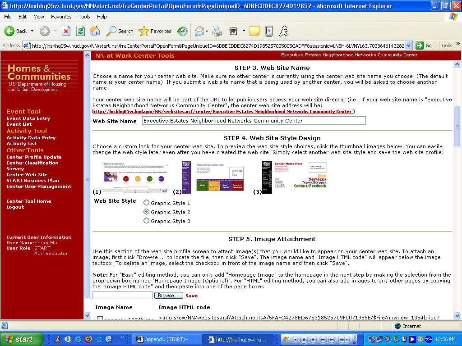Click main scrollbar down arrow
Viewport: 462px width, 346px height.
(457, 316)
